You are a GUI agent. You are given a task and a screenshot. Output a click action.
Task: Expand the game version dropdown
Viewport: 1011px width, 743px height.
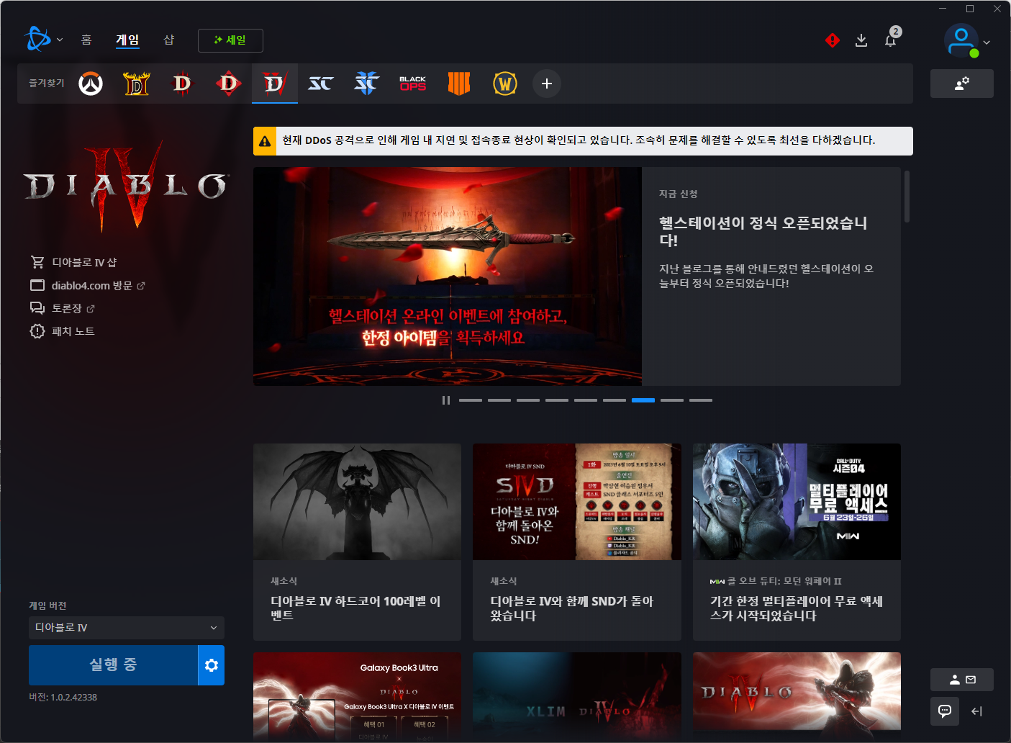[x=127, y=628]
